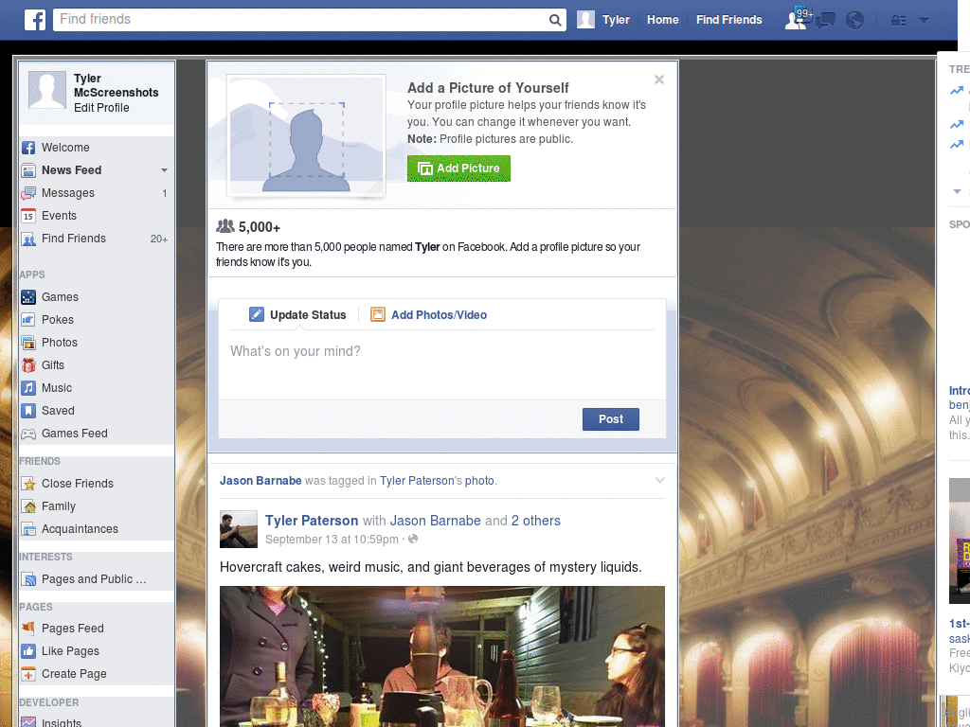970x727 pixels.
Task: Click the '2 others' link
Action: click(x=536, y=521)
